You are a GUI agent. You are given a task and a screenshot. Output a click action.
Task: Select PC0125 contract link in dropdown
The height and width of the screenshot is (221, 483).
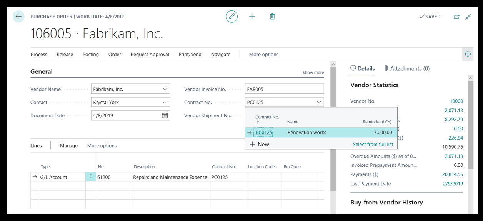264,132
